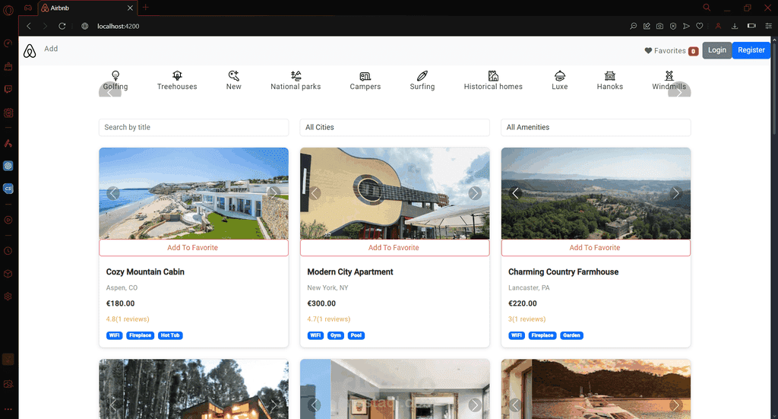The width and height of the screenshot is (778, 419).
Task: Open Twitch in browser sidebar
Action: [x=8, y=90]
